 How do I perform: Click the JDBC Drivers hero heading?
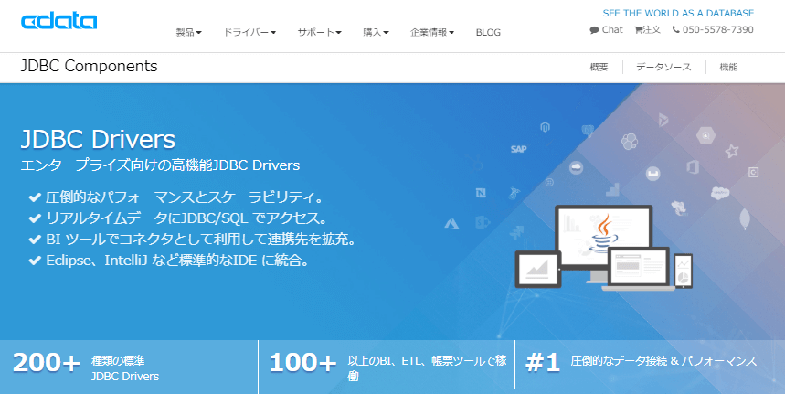pos(98,139)
